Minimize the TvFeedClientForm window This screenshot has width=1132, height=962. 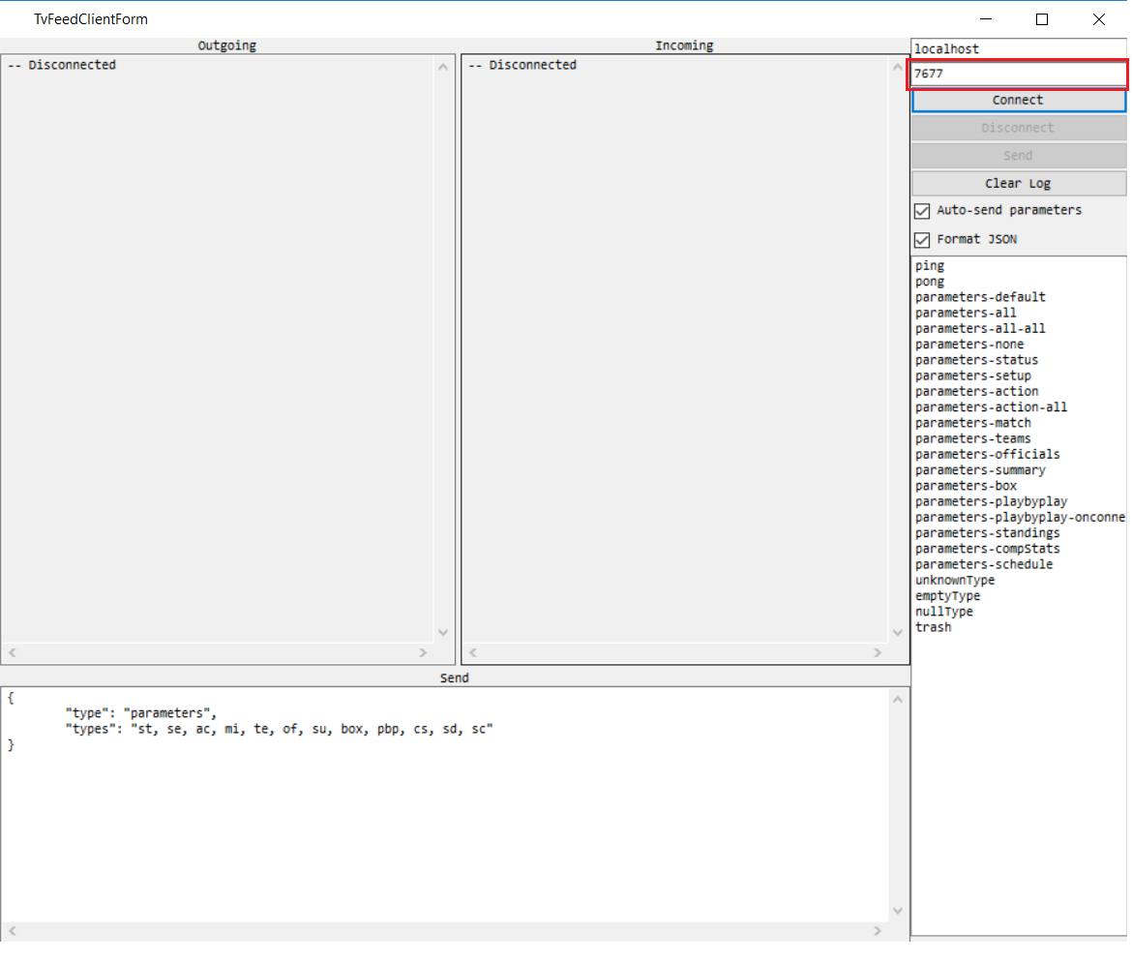tap(986, 19)
